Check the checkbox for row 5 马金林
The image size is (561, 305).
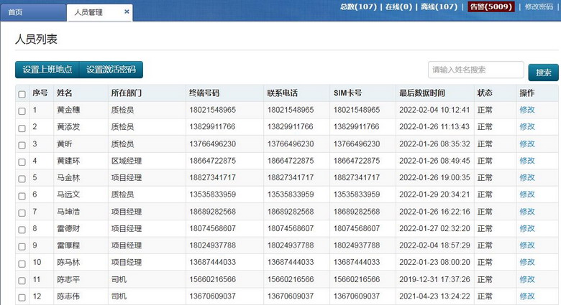[x=22, y=179]
